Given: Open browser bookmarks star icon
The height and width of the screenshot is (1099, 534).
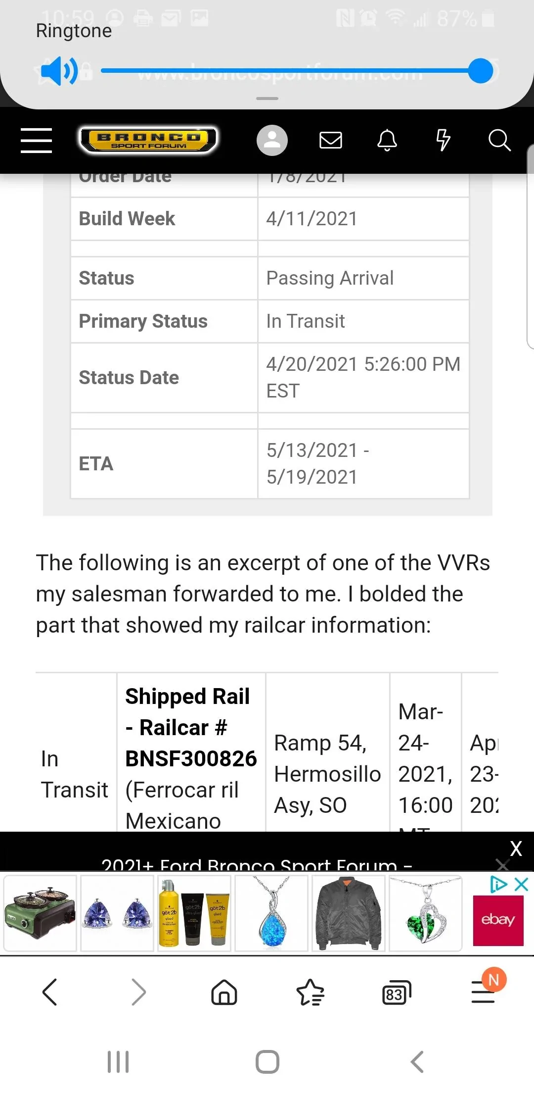Looking at the screenshot, I should [x=310, y=992].
